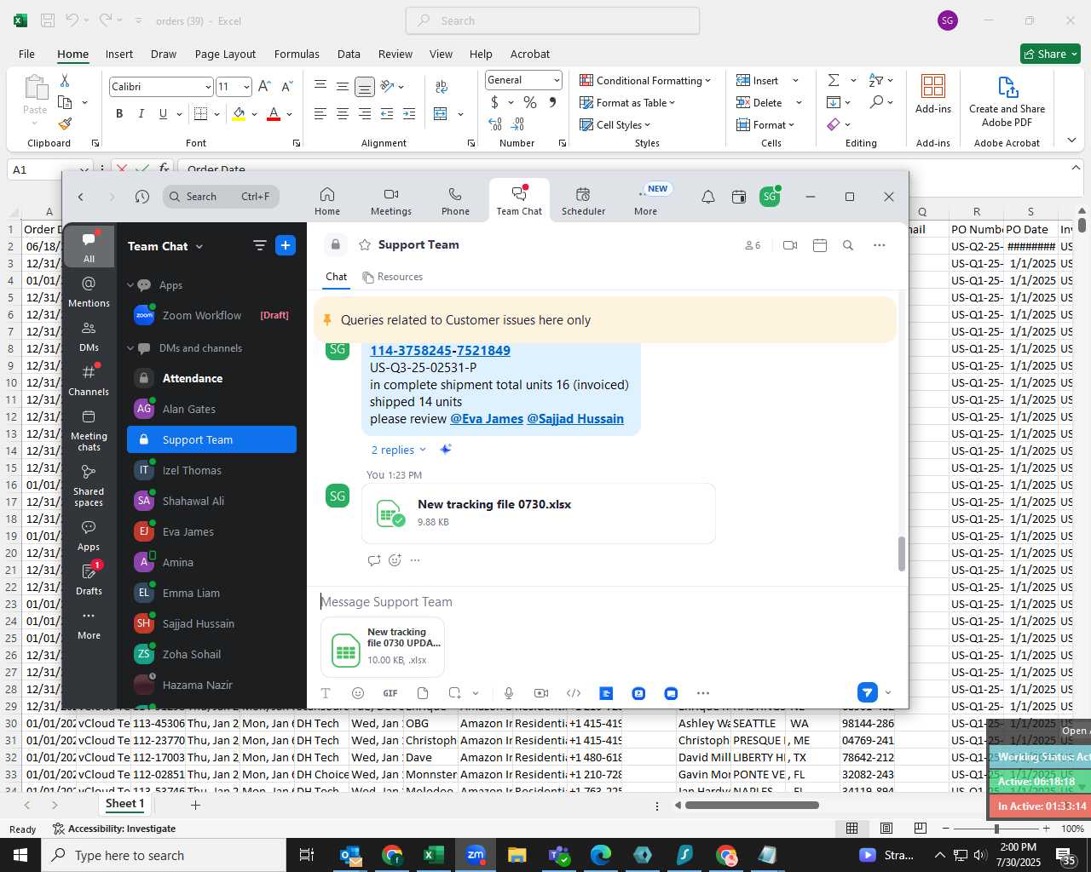
Task: Attach a file using the file icon
Action: pos(423,693)
